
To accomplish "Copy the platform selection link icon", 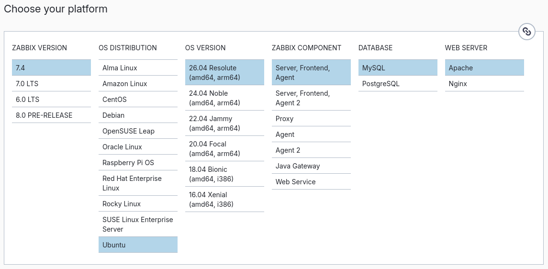I will tap(526, 32).
